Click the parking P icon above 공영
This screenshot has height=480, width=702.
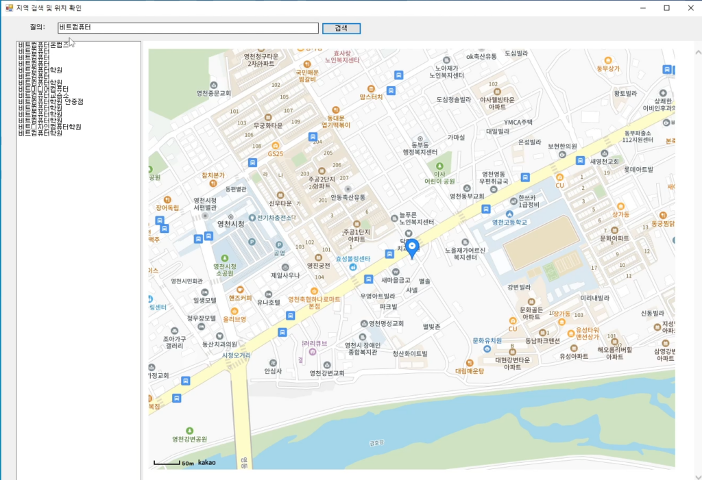coord(279,244)
